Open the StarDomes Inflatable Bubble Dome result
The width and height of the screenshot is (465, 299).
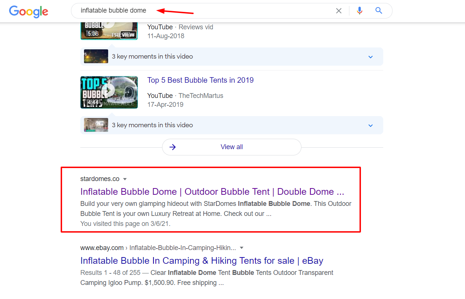(x=212, y=192)
